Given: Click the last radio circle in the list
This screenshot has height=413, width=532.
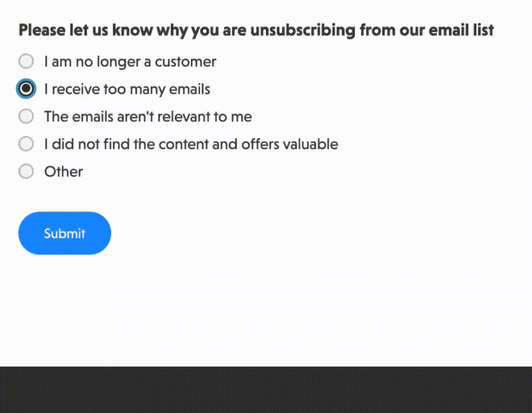Looking at the screenshot, I should click(x=25, y=171).
